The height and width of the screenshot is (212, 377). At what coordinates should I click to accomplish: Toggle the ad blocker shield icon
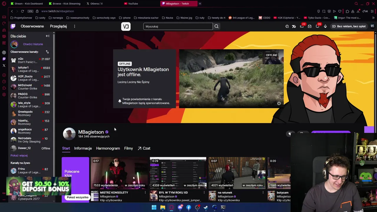329,11
